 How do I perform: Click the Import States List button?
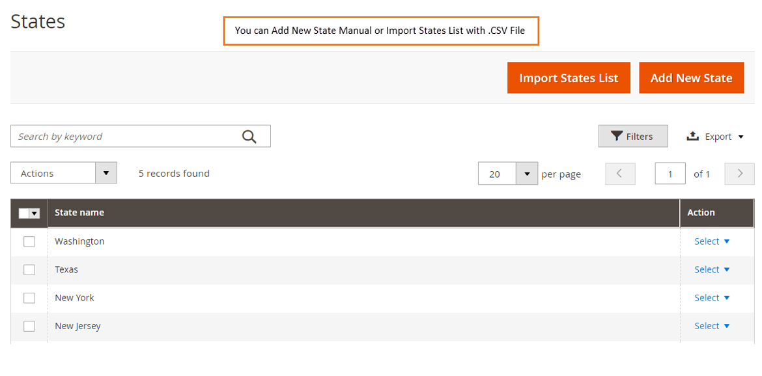[x=569, y=77]
